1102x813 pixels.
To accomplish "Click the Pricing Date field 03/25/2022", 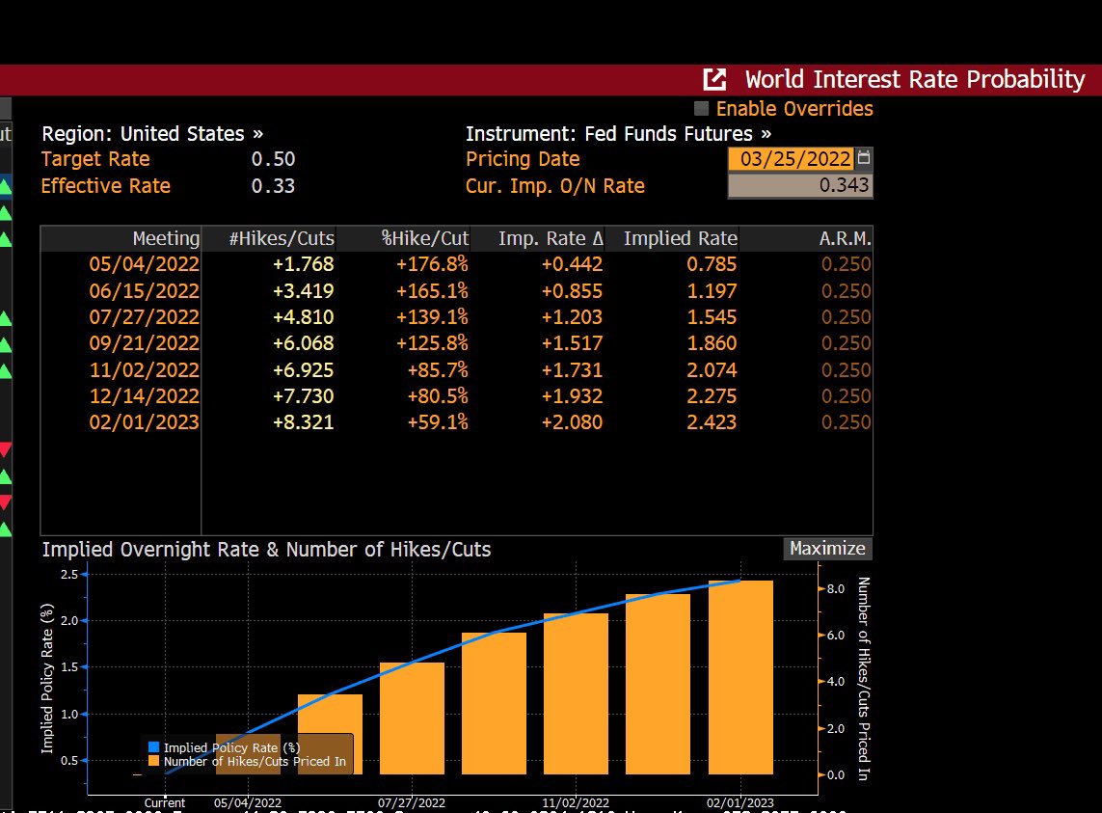I will click(x=792, y=159).
